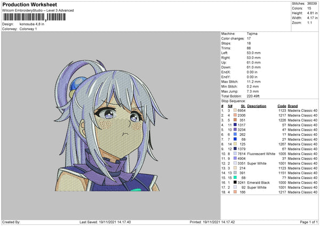Click the barcode under the worksheet title
The height and width of the screenshot is (226, 320).
(x=34, y=17)
